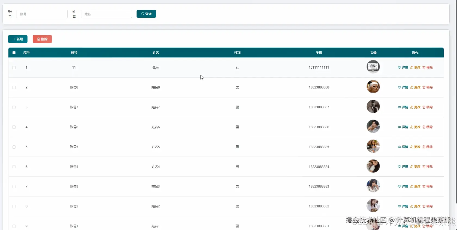Image resolution: width=457 pixels, height=230 pixels.
Task: Click phone number 15111111111
Action: coord(319,68)
